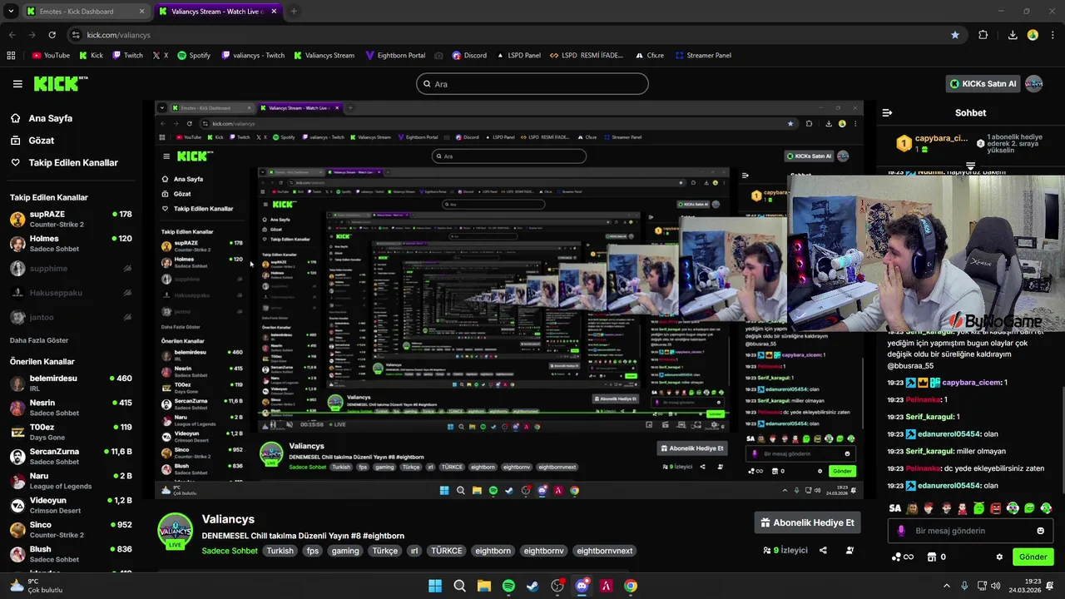Select the Turkish tag
This screenshot has width=1065, height=599.
click(280, 551)
